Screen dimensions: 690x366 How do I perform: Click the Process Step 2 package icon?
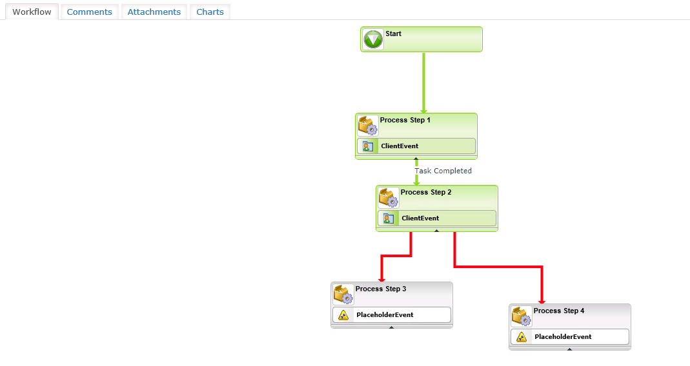pos(389,197)
